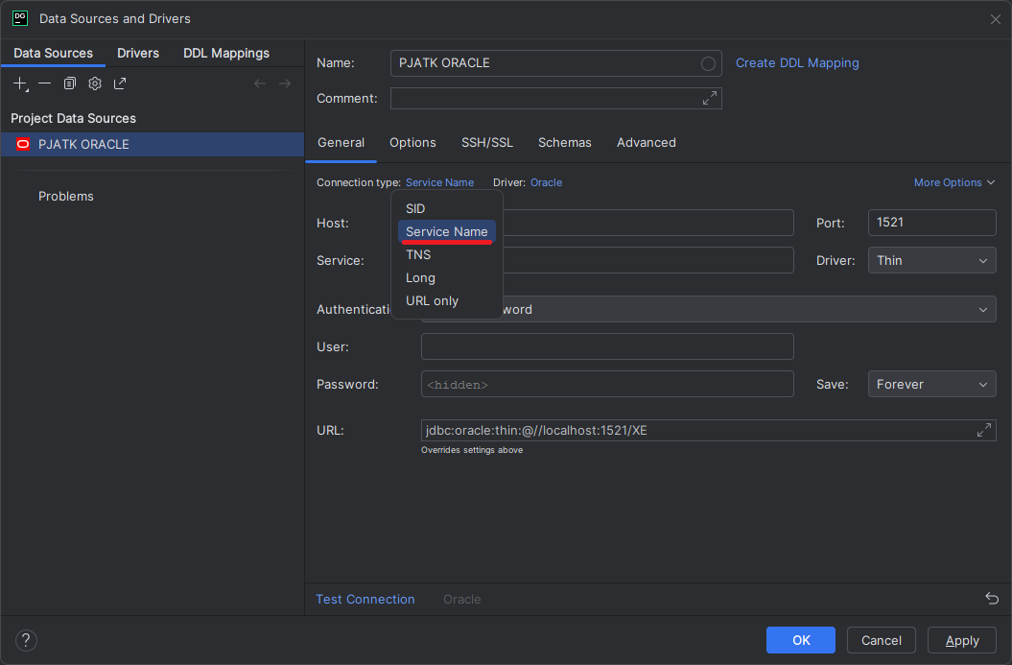
Task: Close the Data Sources and Drivers dialog
Action: point(996,19)
